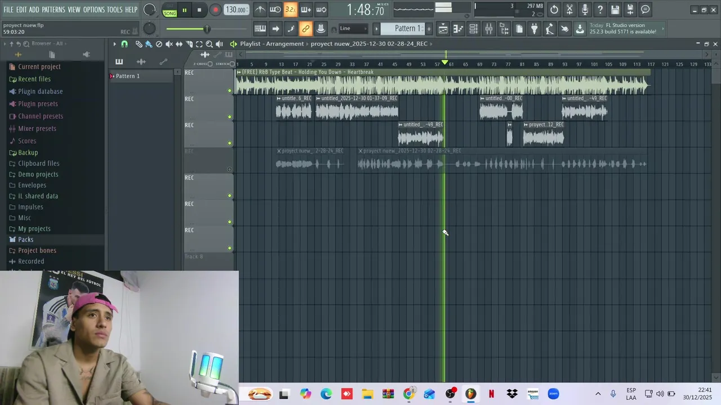Toggle typing keyboard to piano
The image size is (721, 405).
(x=260, y=29)
